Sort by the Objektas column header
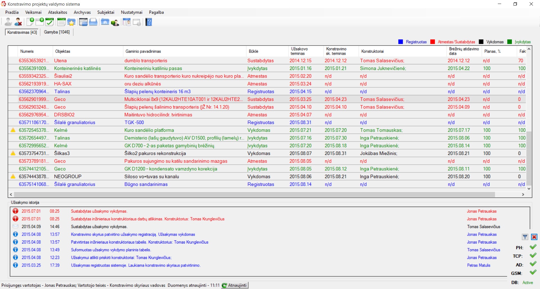 [x=88, y=51]
